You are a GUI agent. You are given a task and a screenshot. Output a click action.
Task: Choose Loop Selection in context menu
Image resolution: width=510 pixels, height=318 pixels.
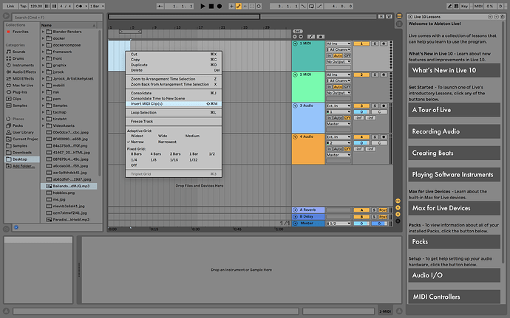[174, 113]
